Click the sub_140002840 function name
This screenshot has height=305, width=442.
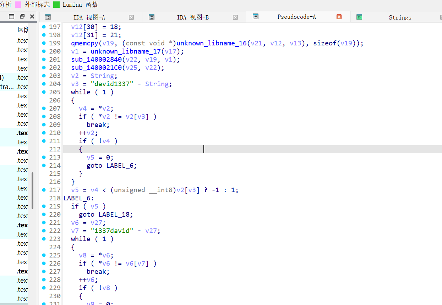click(x=97, y=60)
